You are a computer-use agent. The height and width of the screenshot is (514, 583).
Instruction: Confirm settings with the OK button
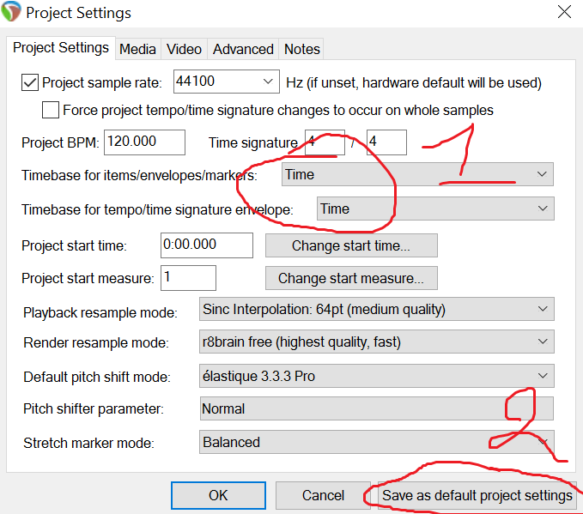pos(218,495)
